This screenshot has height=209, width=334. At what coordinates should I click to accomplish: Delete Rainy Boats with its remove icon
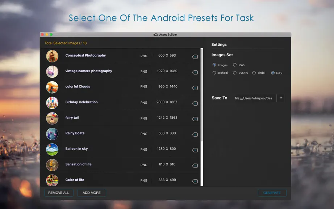(195, 135)
